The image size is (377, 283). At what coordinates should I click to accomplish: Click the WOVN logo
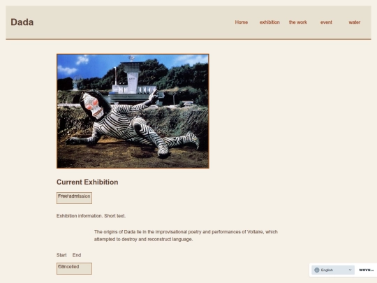[x=367, y=270]
